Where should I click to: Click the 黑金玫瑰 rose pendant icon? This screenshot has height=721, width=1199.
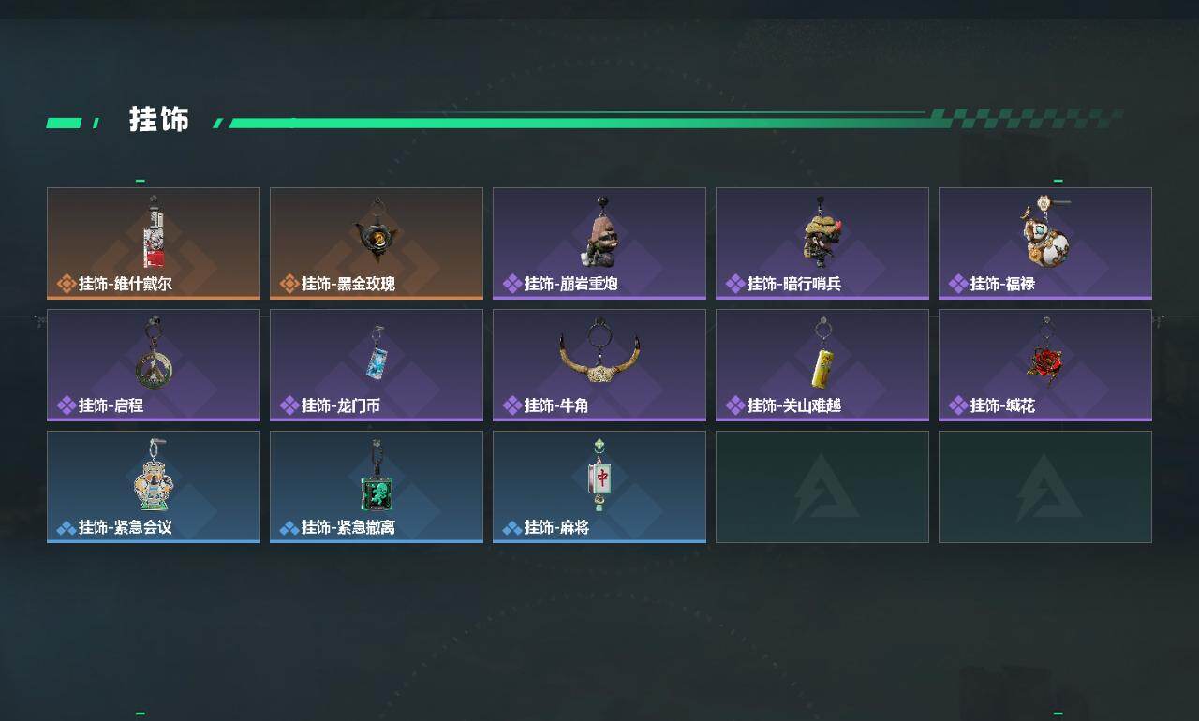(377, 229)
